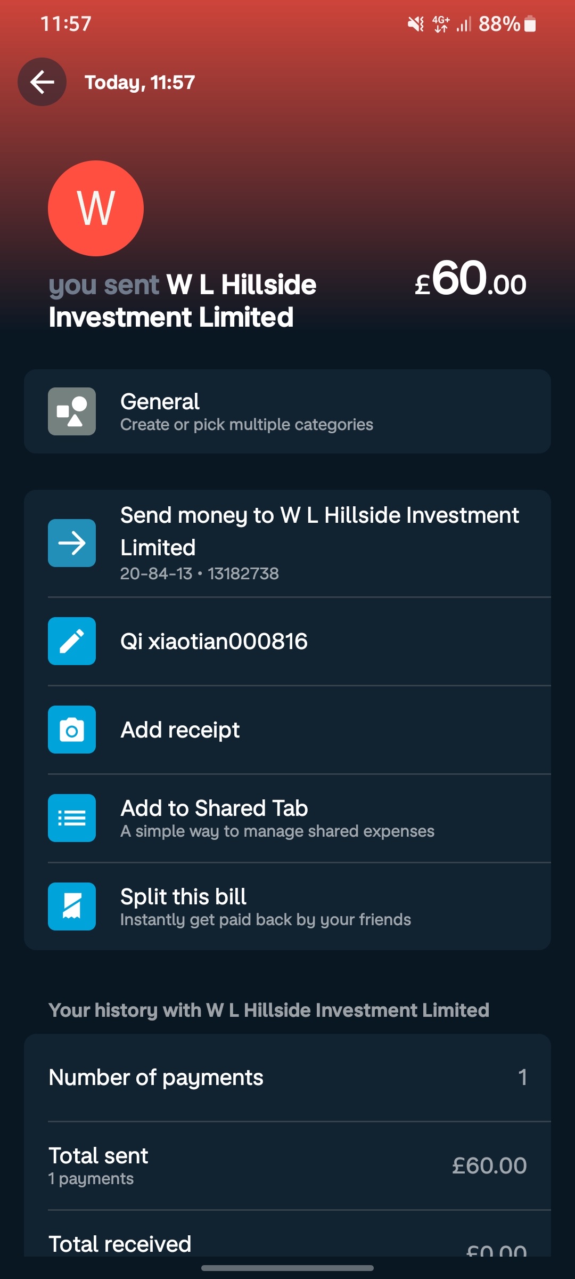This screenshot has height=1279, width=575.
Task: Tap the General category shapes icon
Action: [72, 411]
